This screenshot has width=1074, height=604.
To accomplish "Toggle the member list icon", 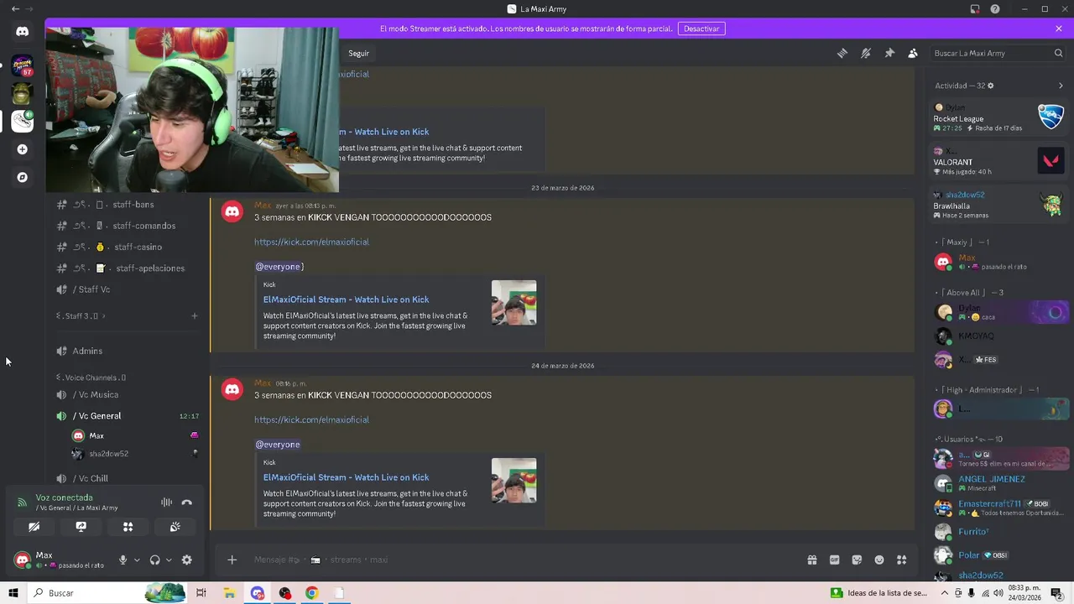I will pos(913,53).
